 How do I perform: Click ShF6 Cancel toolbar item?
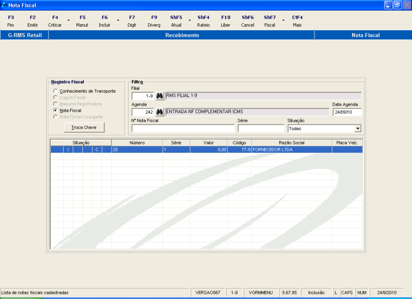(x=248, y=21)
